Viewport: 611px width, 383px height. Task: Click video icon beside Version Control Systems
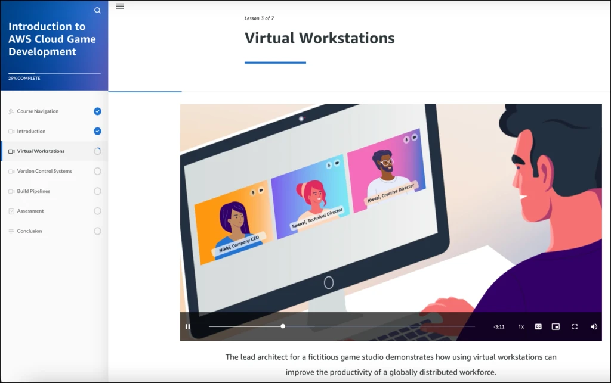(x=11, y=171)
